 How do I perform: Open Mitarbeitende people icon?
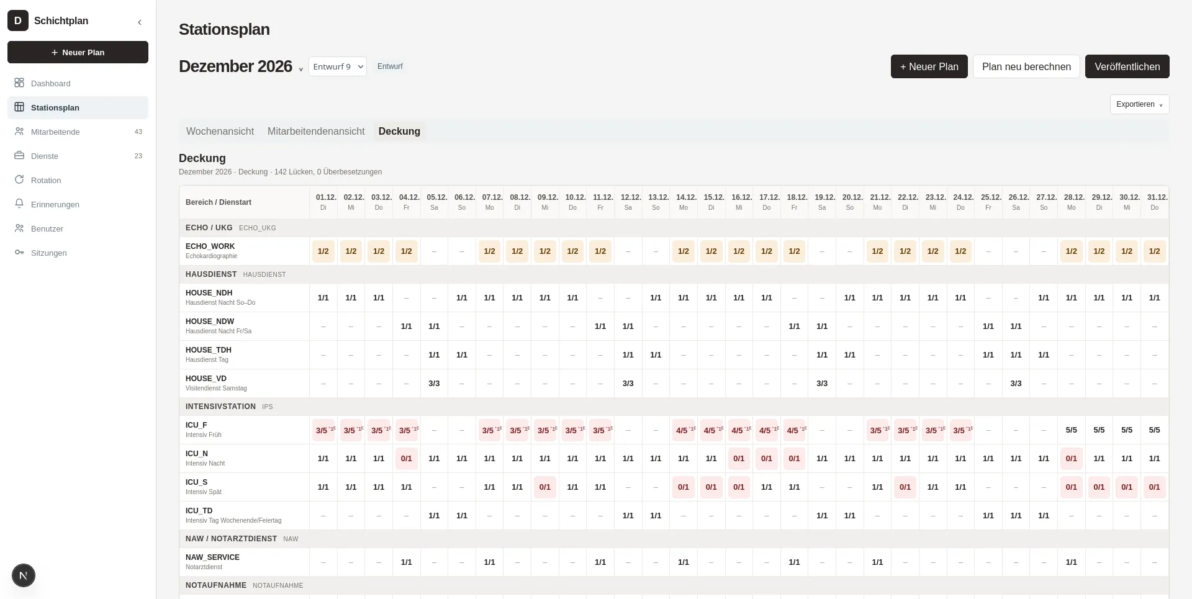point(19,132)
